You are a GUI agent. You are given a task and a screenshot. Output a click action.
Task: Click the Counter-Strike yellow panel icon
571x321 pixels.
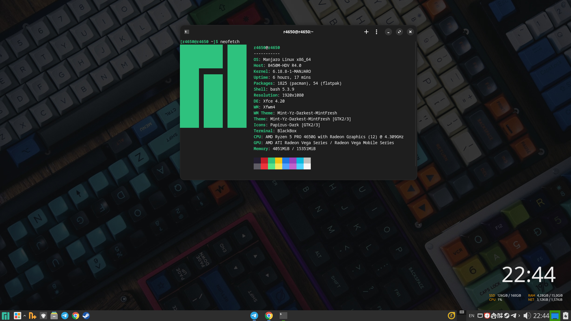click(x=451, y=316)
